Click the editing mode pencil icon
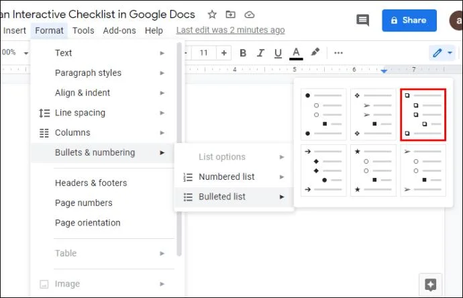 [438, 53]
